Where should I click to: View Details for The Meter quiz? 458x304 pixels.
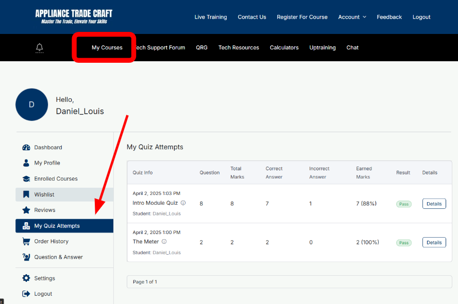click(434, 242)
